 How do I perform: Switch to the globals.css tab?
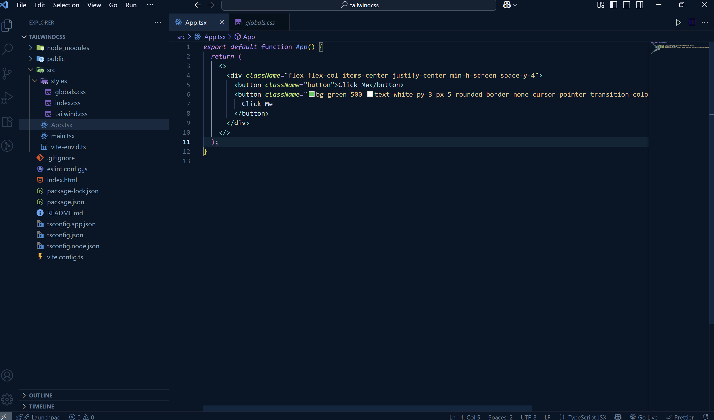point(259,22)
